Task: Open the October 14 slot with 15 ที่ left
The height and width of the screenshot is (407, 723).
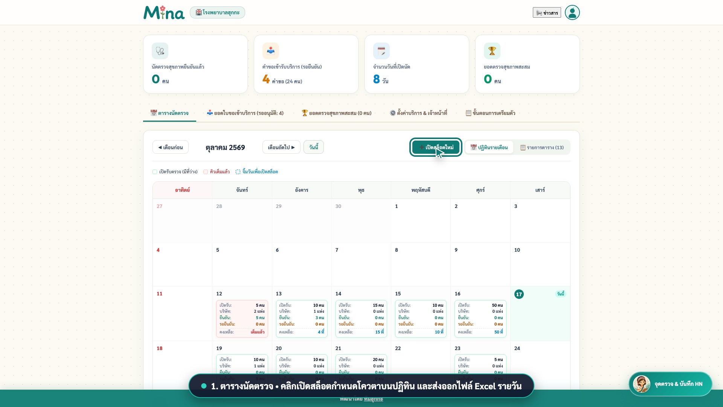Action: 361,318
